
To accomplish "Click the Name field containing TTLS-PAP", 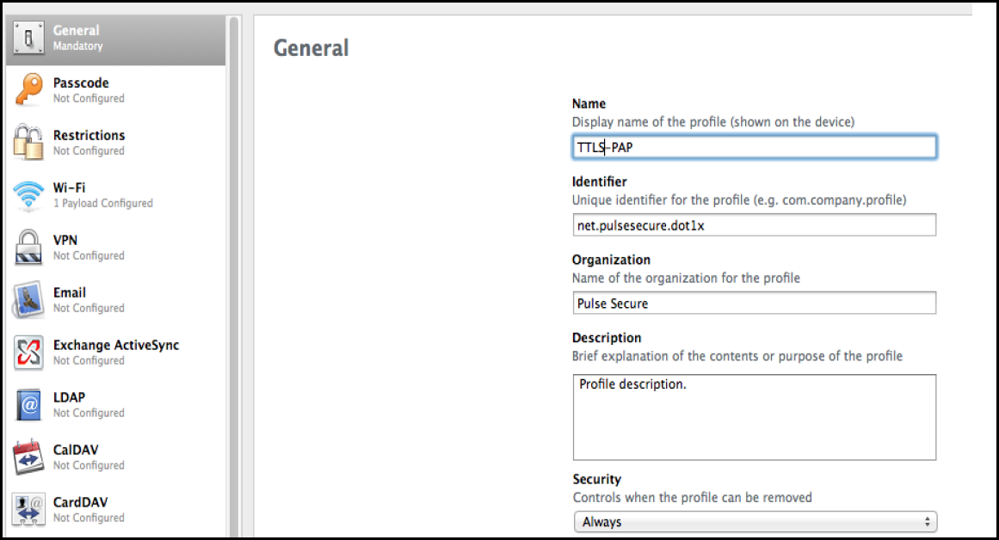I will coord(755,147).
